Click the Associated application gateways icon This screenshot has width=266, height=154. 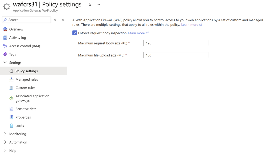tap(11, 98)
